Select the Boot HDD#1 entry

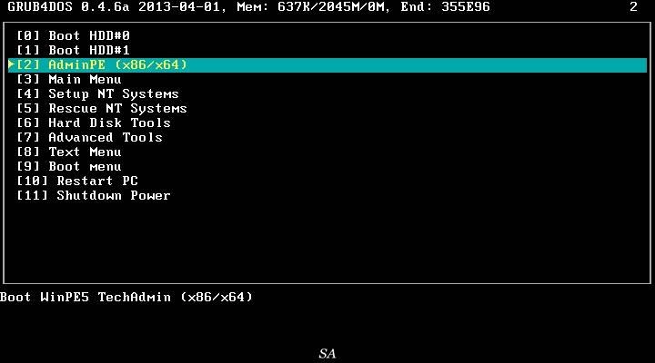pyautogui.click(x=74, y=51)
